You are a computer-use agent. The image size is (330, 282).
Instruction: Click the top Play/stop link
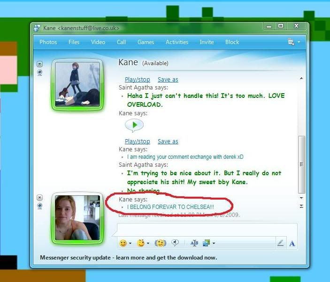[x=138, y=80]
